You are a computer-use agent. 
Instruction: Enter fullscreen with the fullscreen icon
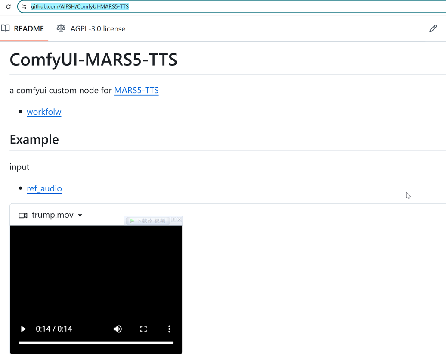143,329
